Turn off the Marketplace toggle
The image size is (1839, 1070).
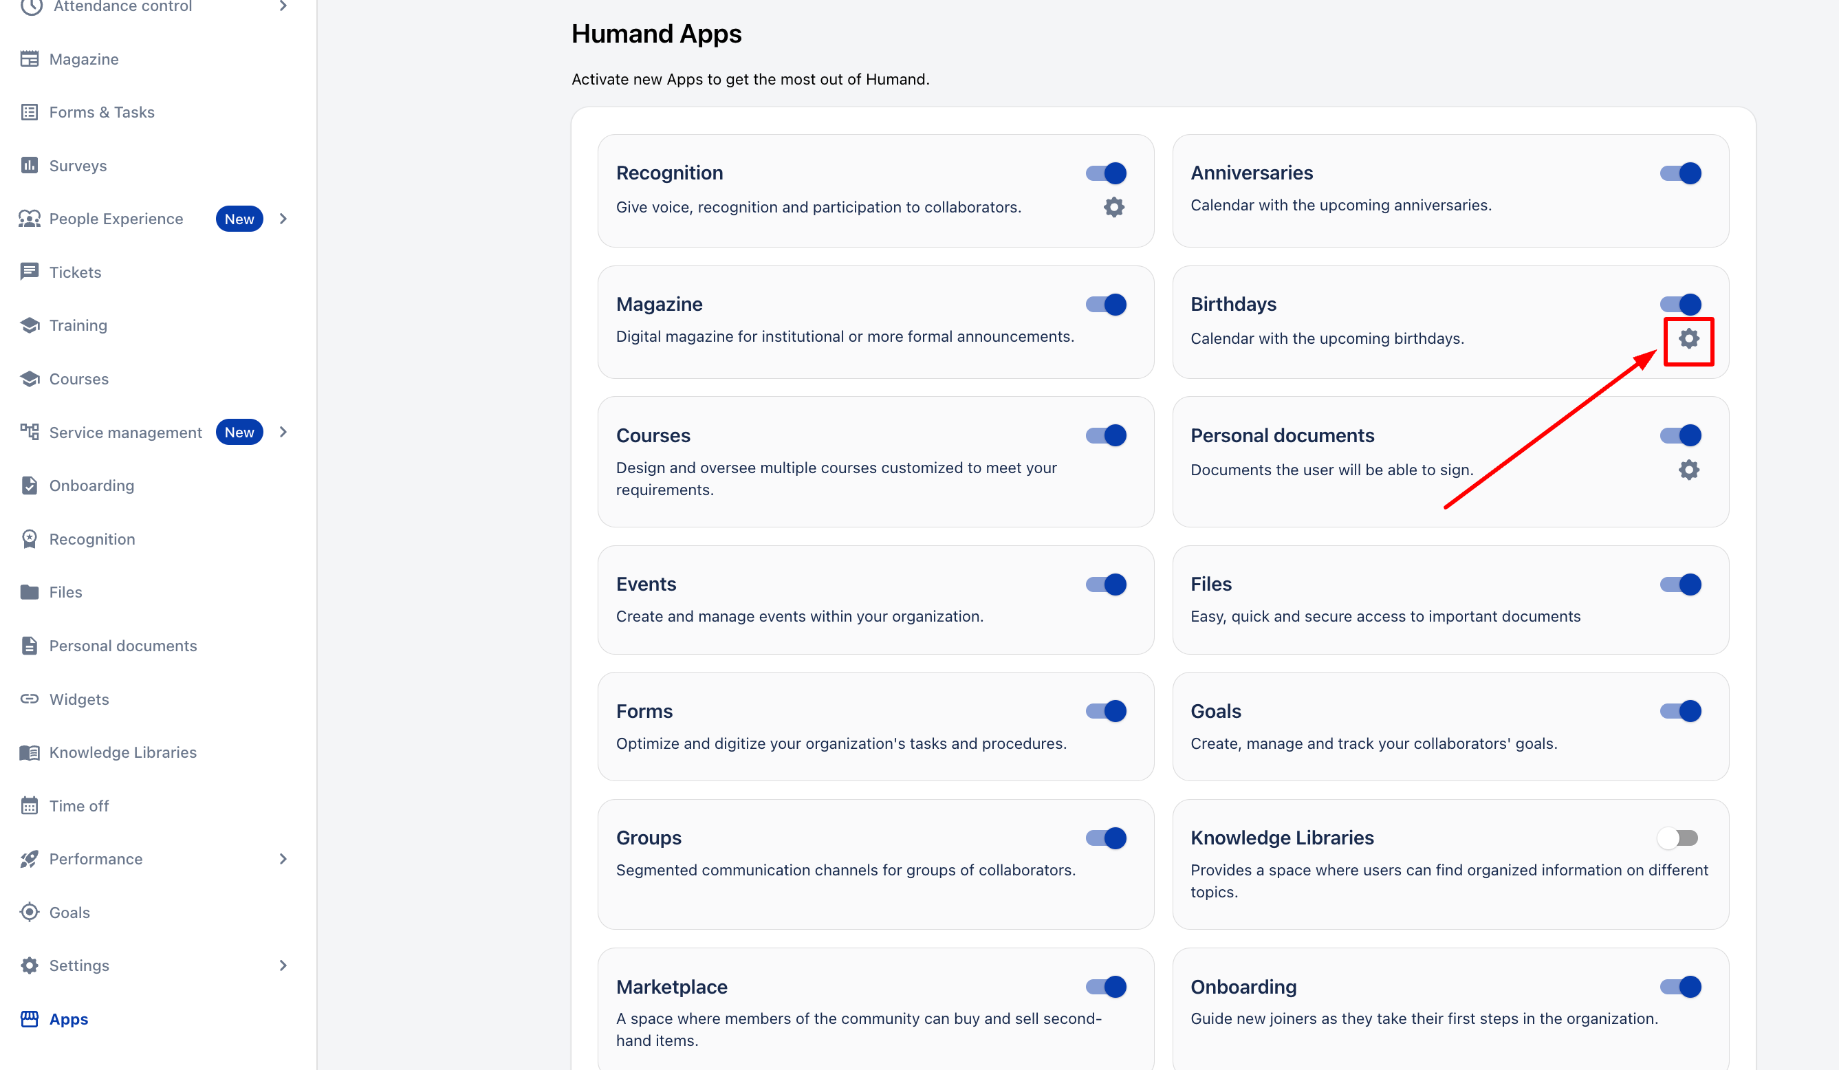1106,986
